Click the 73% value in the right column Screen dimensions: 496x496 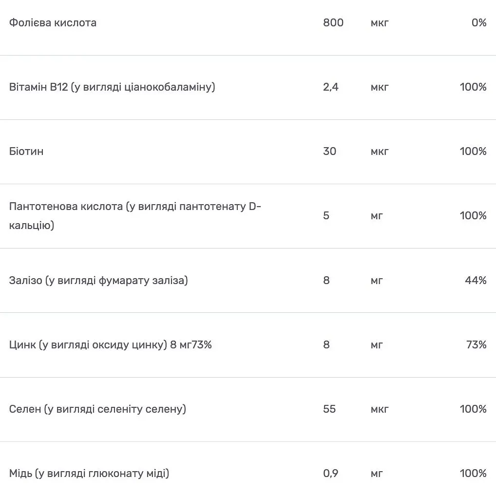(x=476, y=345)
